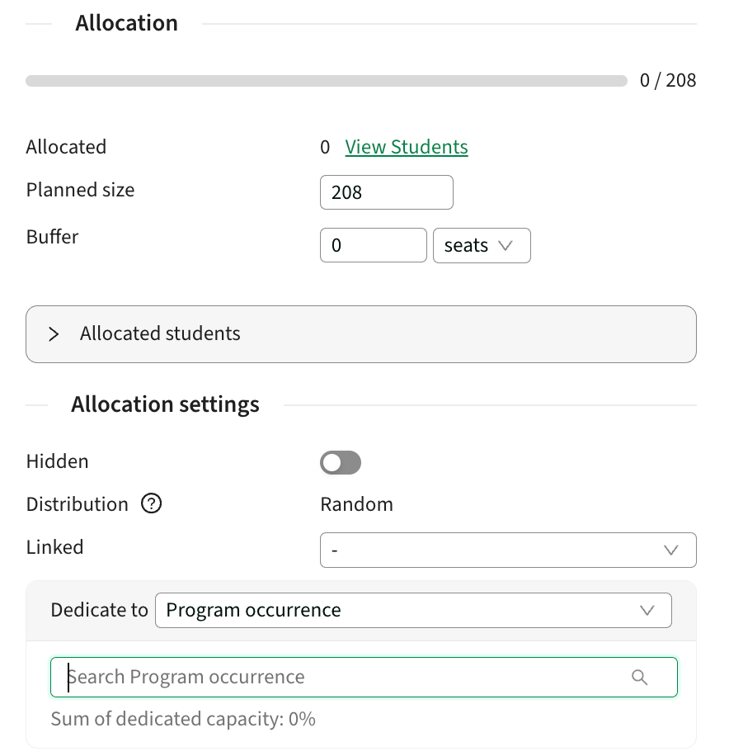Image resolution: width=729 pixels, height=756 pixels.
Task: Click the allocation progress bar
Action: click(327, 81)
